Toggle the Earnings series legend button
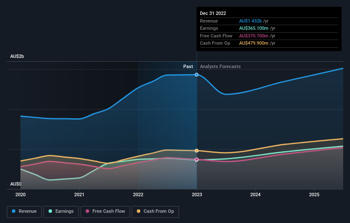 tap(61, 212)
